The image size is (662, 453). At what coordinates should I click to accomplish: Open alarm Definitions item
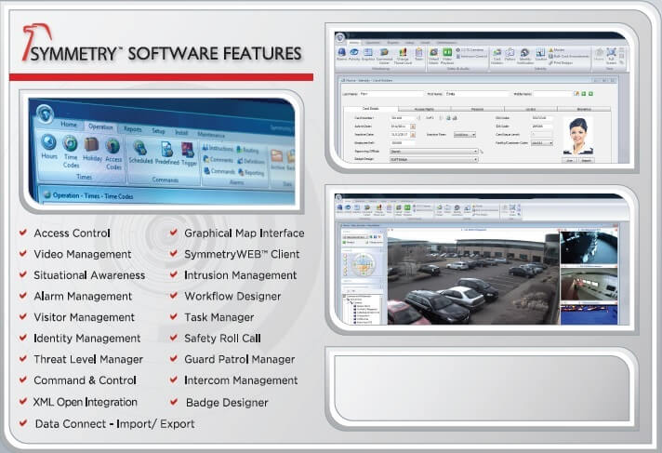[x=251, y=161]
